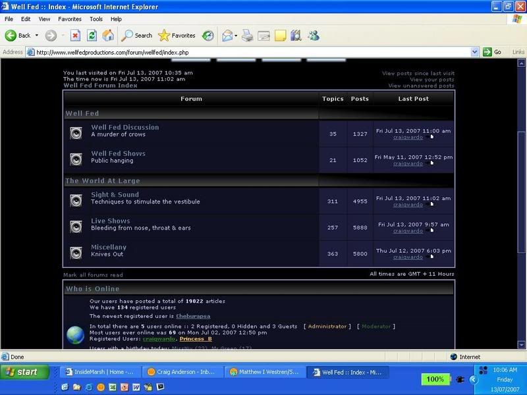Image resolution: width=527 pixels, height=395 pixels.
Task: Click the page scrollbar down arrow
Action: [x=521, y=344]
